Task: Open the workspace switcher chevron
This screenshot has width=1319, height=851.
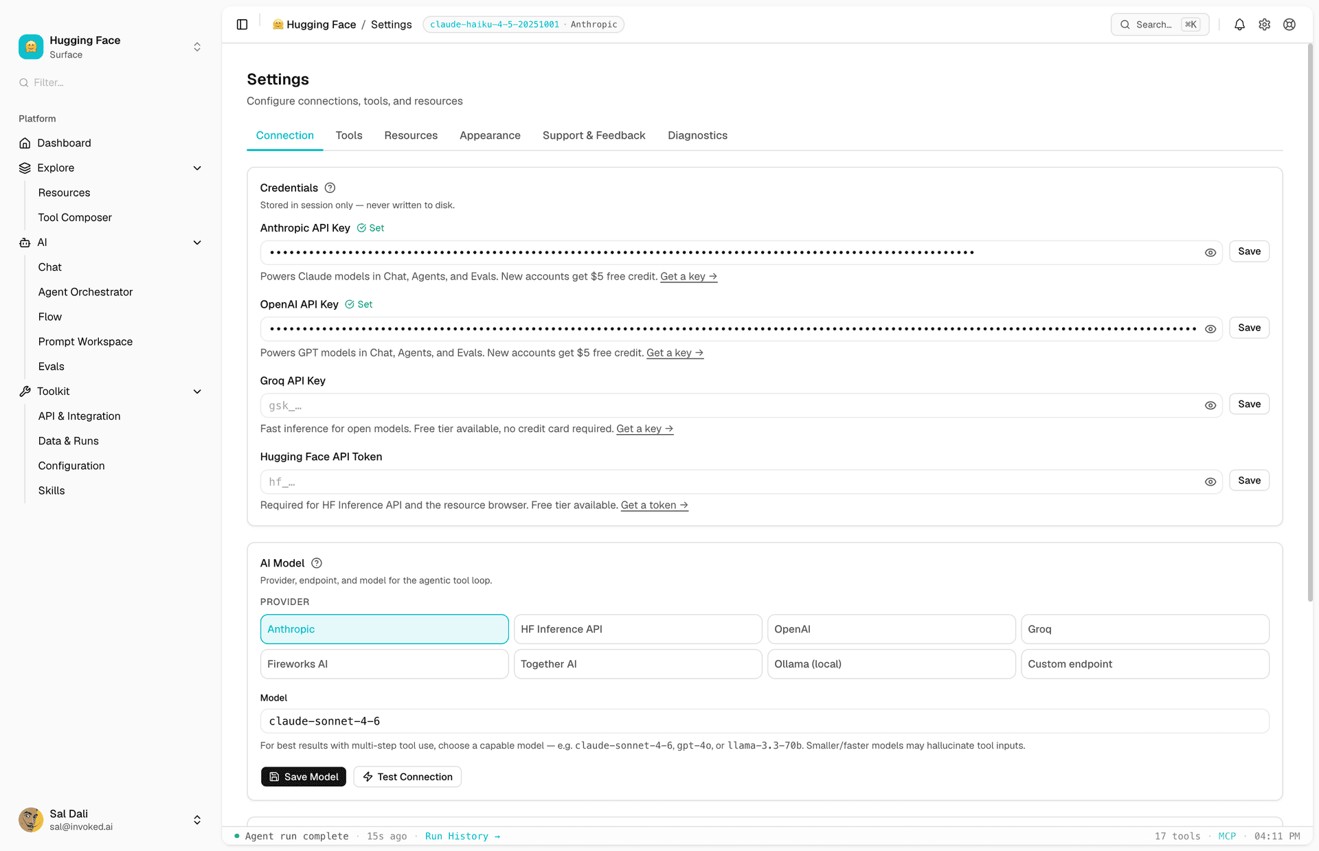Action: pyautogui.click(x=197, y=47)
